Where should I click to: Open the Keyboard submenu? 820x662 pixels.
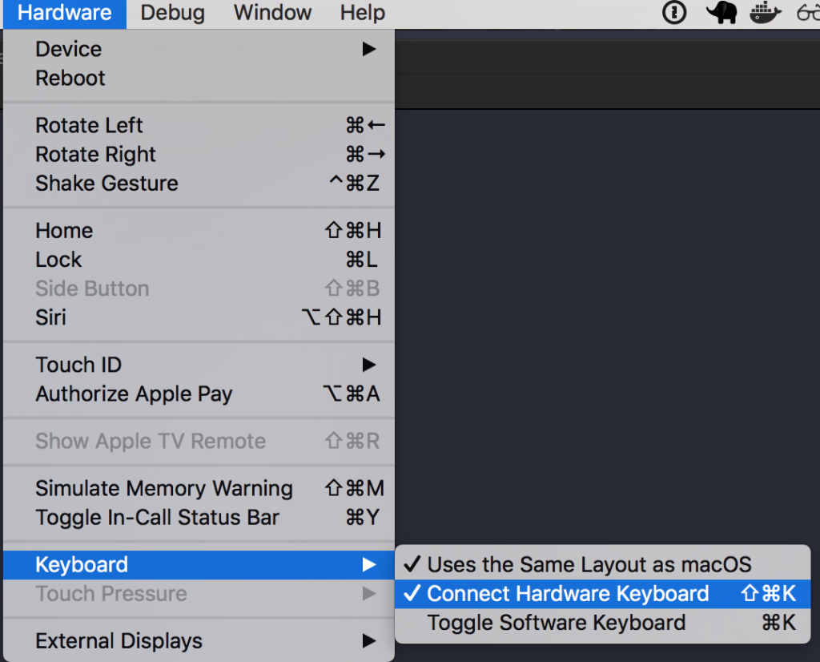199,565
